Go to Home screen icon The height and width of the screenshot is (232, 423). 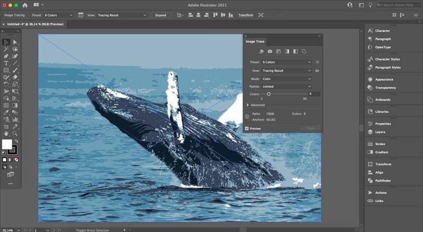(25, 5)
